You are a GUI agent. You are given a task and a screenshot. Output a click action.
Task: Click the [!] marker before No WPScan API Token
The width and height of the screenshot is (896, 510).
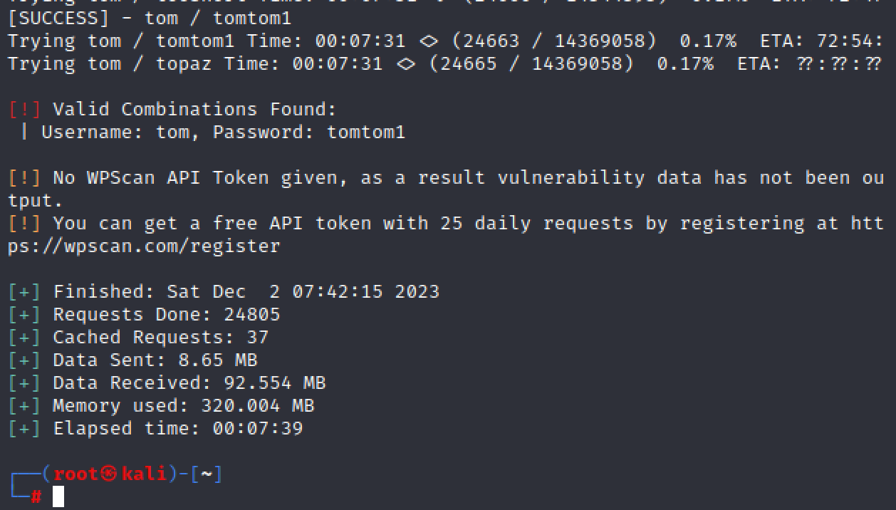coord(25,177)
